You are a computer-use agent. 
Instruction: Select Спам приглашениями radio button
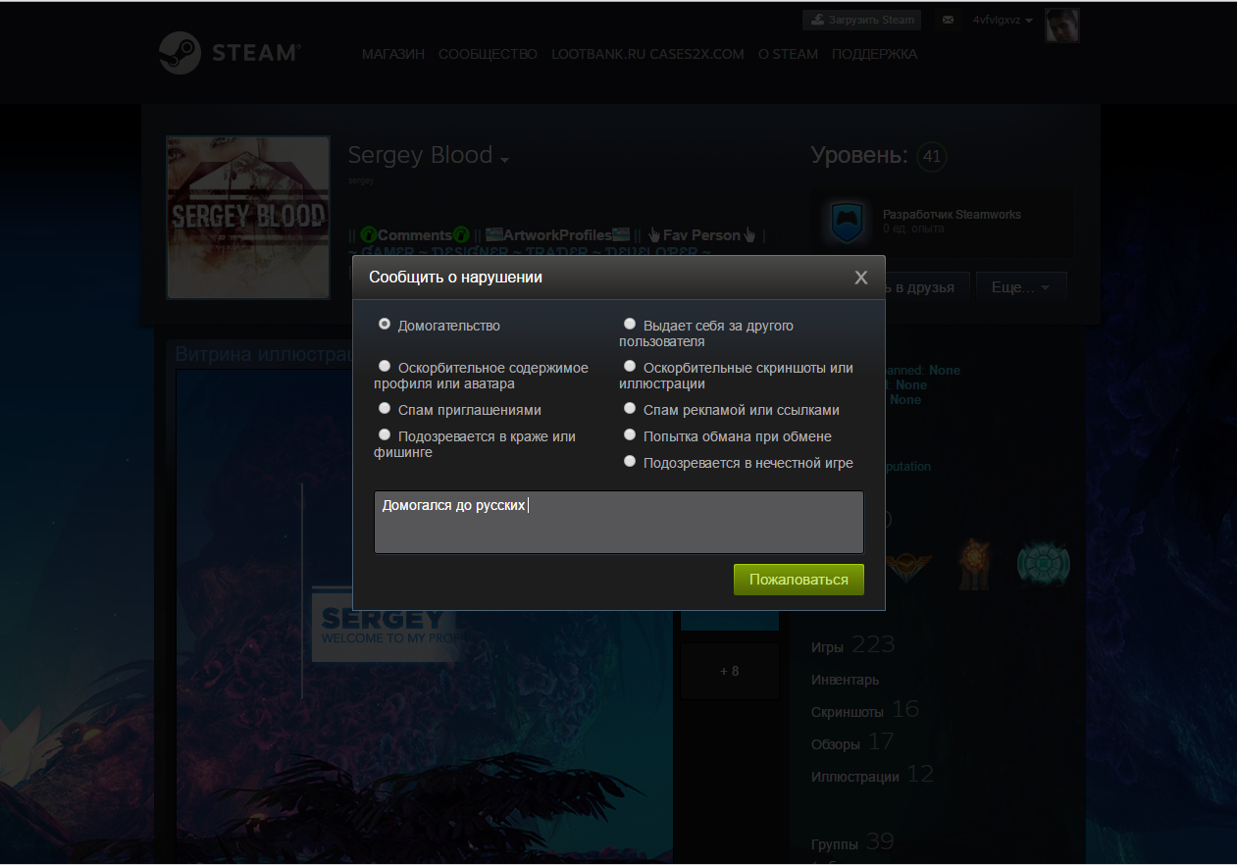point(385,408)
